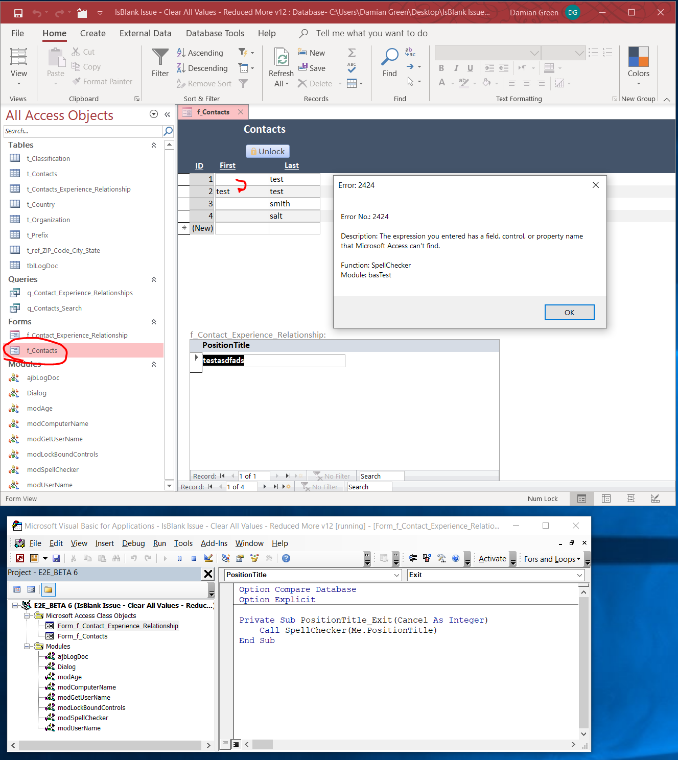The height and width of the screenshot is (760, 678).
Task: Click the Paste clipboard icon
Action: tap(56, 58)
